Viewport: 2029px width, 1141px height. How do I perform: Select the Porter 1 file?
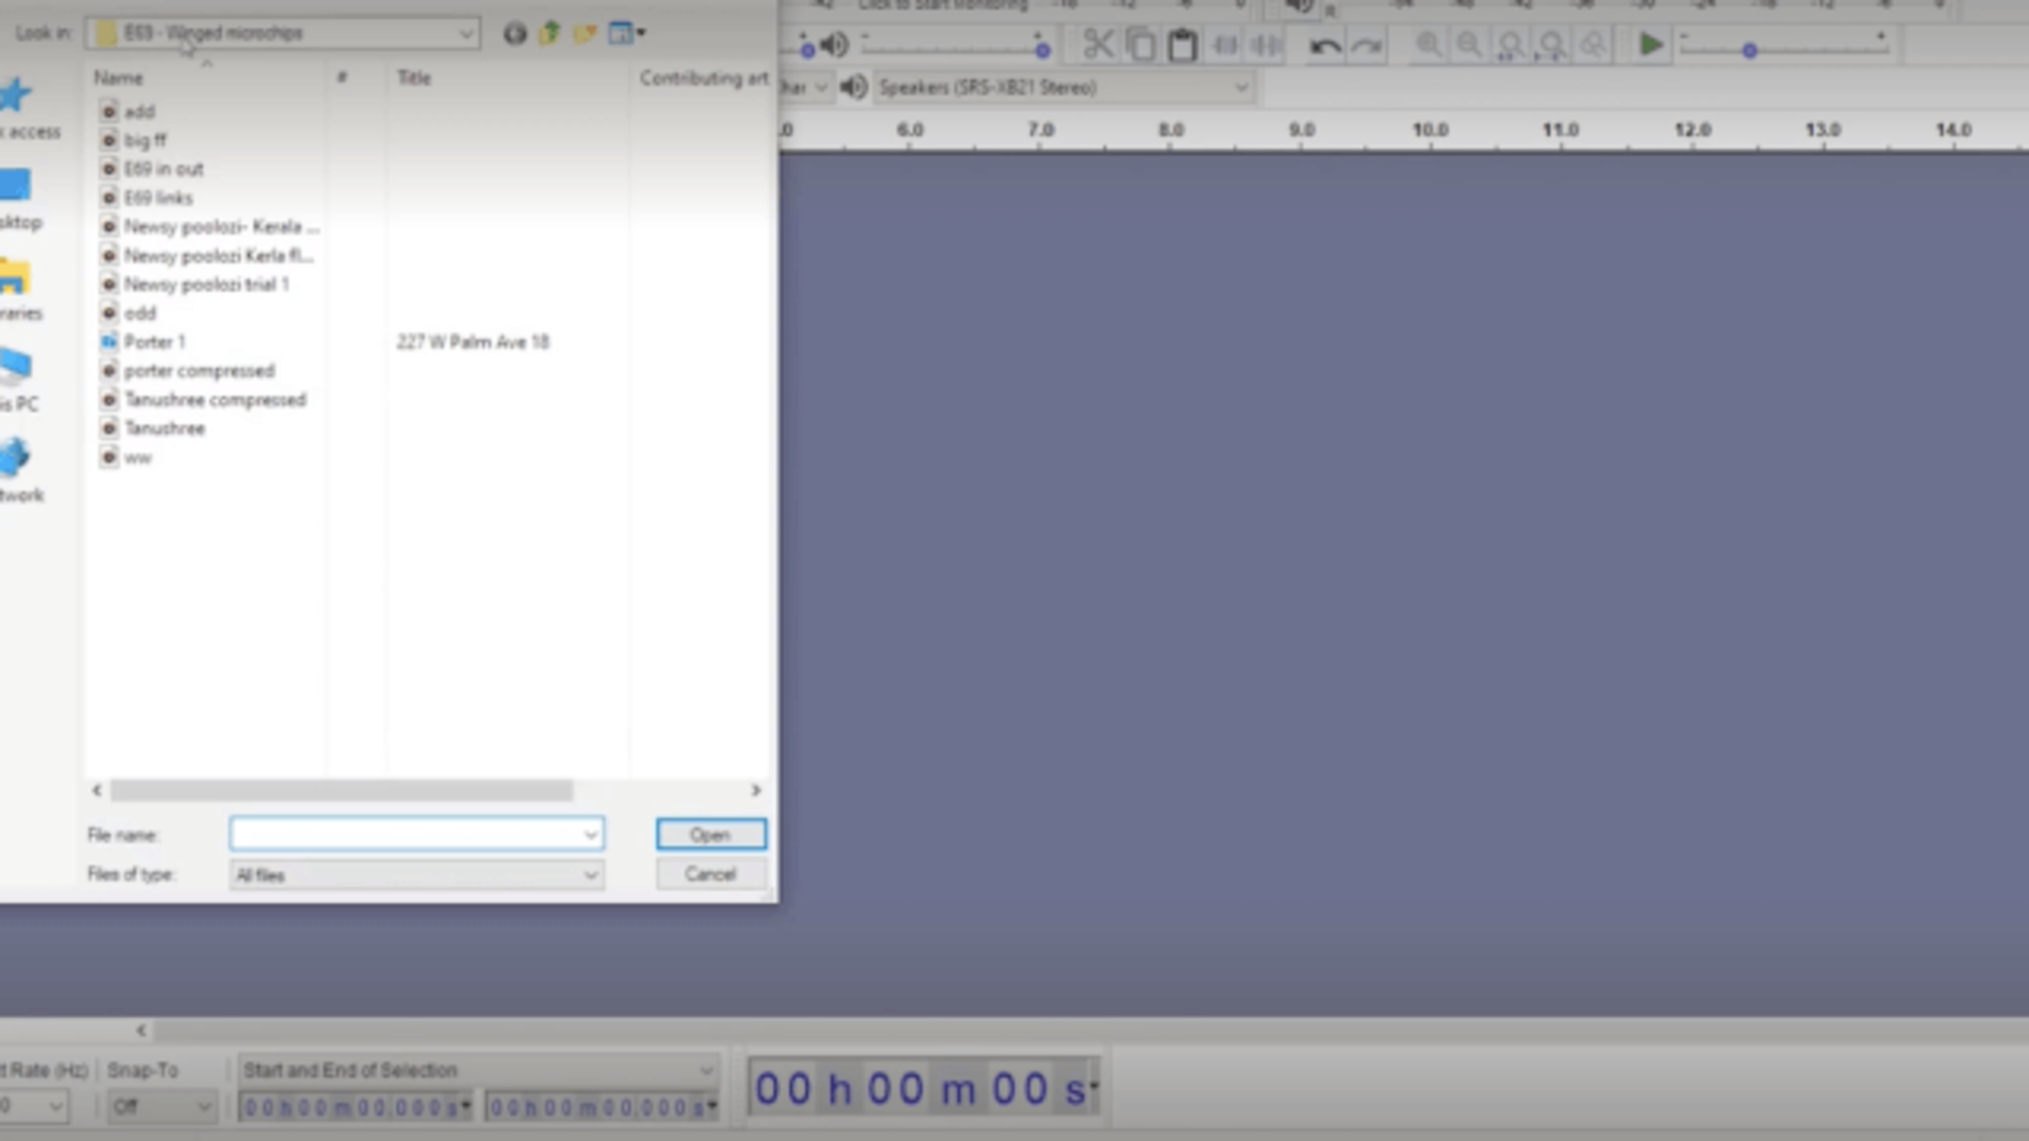click(x=154, y=342)
